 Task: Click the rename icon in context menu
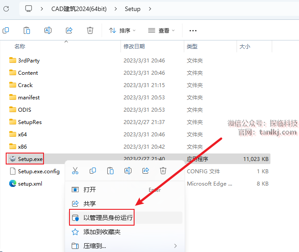tap(128, 171)
